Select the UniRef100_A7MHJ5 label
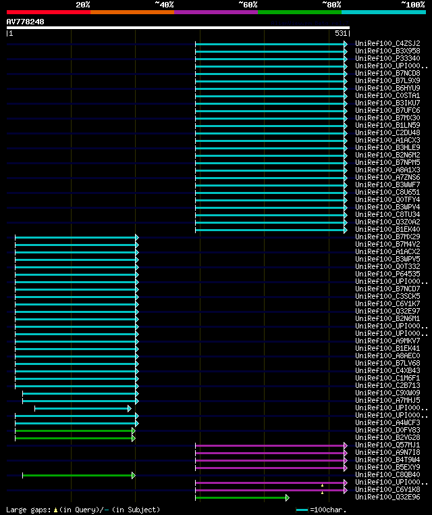432x515 pixels. [387, 400]
